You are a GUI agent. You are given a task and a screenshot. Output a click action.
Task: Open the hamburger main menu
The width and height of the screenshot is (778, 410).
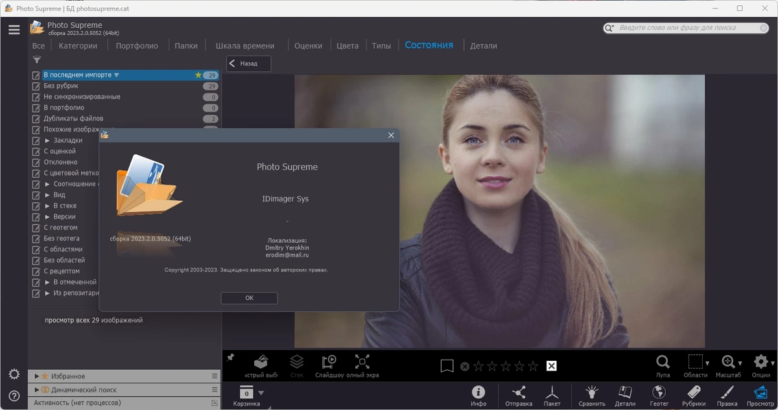[x=14, y=30]
